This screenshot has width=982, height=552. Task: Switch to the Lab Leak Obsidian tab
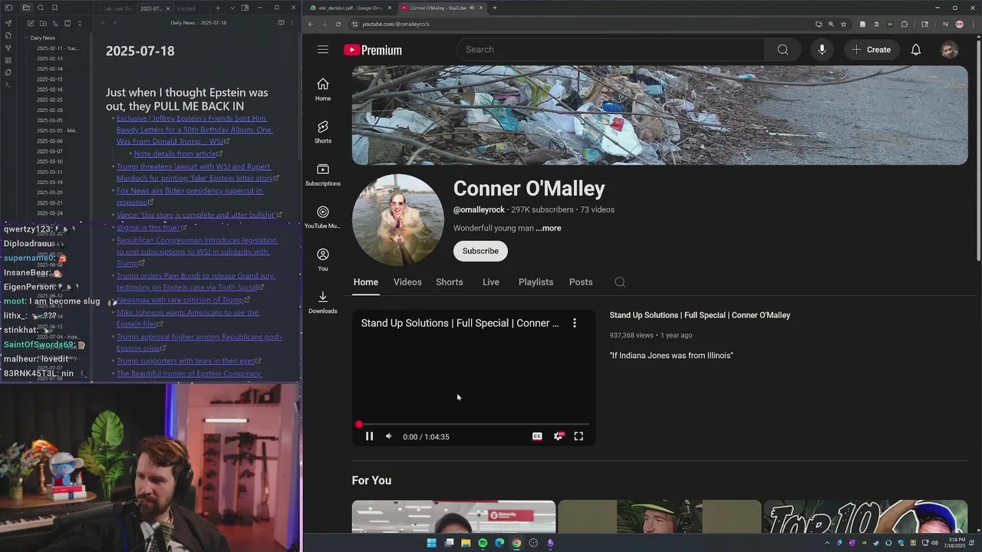(x=117, y=8)
